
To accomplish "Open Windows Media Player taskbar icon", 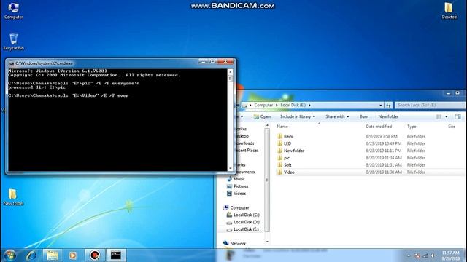I will 73,255.
